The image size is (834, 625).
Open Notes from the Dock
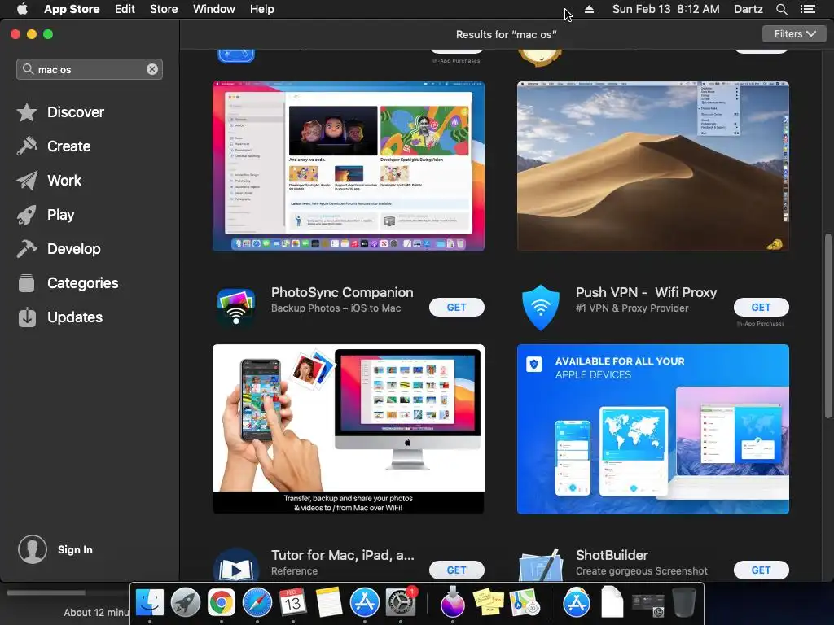[x=329, y=602]
